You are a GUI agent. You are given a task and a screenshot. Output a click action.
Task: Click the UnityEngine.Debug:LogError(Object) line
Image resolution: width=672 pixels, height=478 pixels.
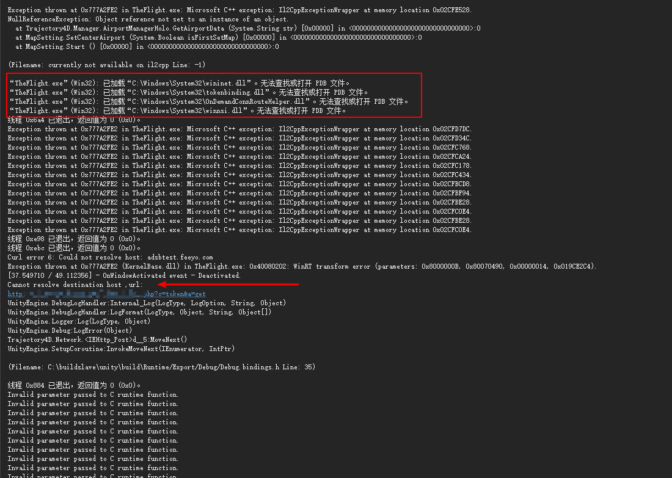point(70,331)
